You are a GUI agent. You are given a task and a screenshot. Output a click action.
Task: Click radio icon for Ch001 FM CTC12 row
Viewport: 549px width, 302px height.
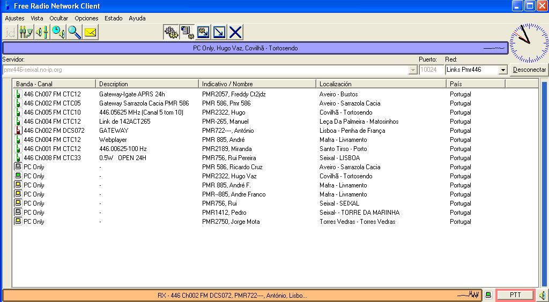tap(18, 148)
